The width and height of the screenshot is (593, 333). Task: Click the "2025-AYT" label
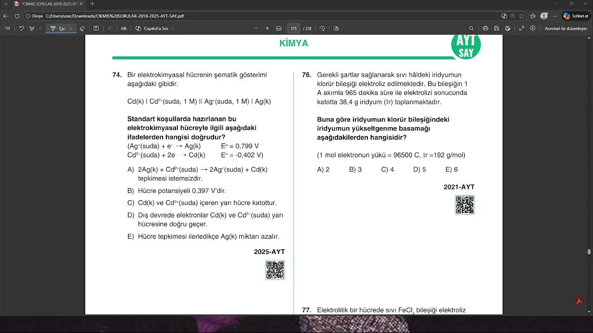pyautogui.click(x=269, y=252)
